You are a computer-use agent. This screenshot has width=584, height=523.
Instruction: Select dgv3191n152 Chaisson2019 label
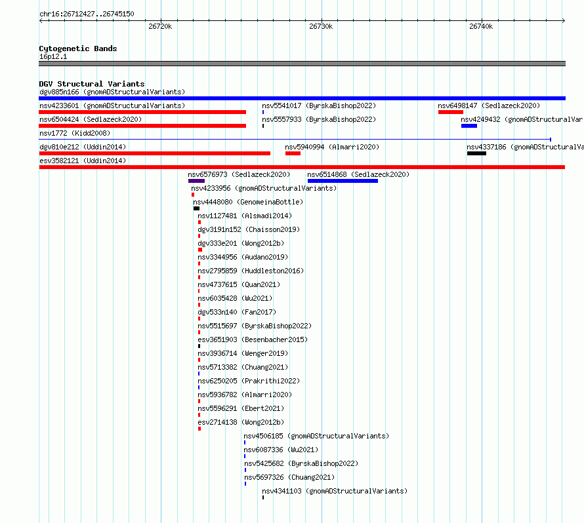pos(249,229)
